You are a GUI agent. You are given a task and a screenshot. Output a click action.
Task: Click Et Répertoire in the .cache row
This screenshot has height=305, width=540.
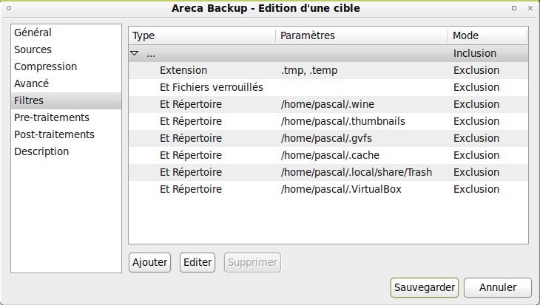[x=191, y=155]
